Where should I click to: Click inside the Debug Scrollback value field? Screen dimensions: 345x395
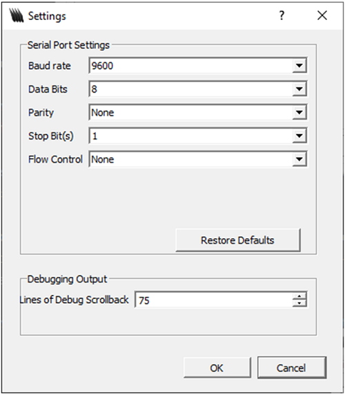[214, 300]
